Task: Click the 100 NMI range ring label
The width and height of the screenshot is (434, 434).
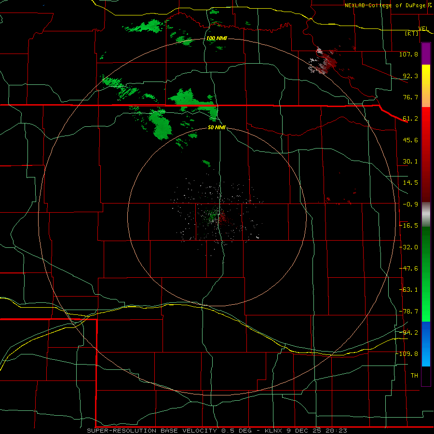Action: [217, 38]
